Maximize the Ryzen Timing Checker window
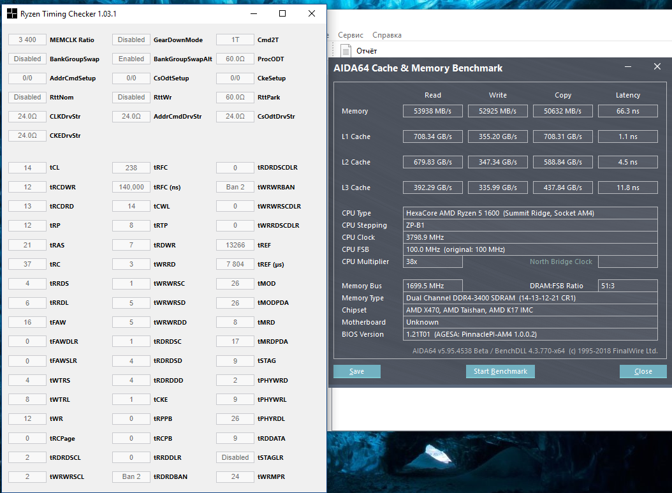This screenshot has height=493, width=672. 282,14
